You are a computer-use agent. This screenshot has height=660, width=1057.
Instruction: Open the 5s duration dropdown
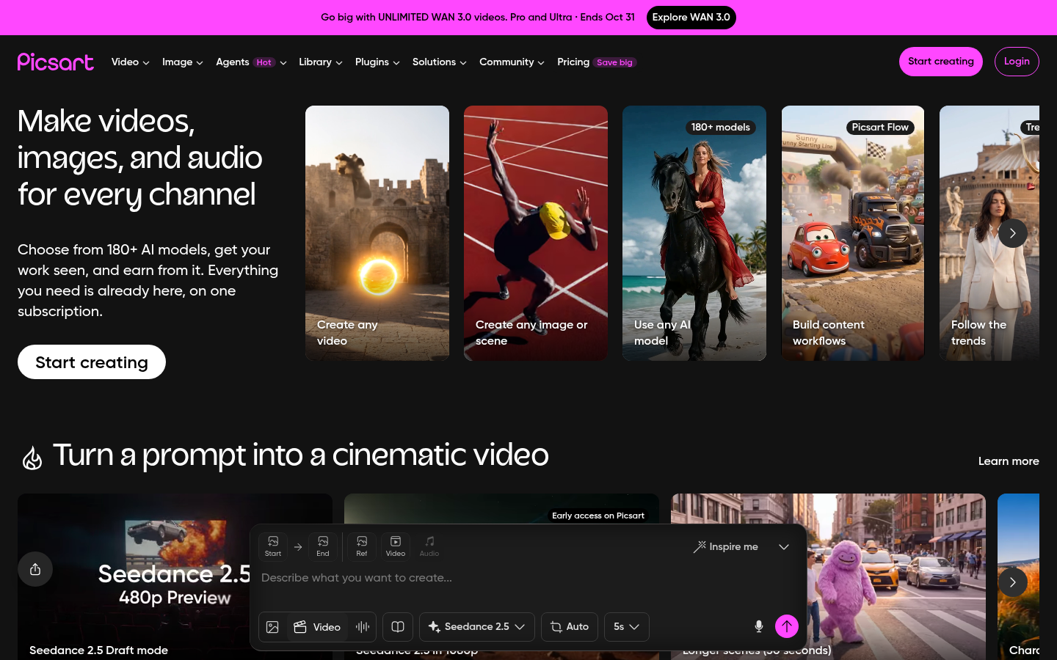pos(627,627)
